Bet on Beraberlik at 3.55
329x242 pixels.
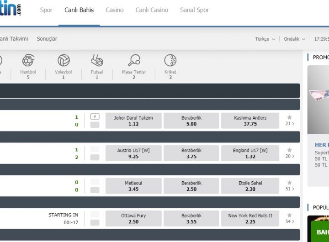coord(191,219)
